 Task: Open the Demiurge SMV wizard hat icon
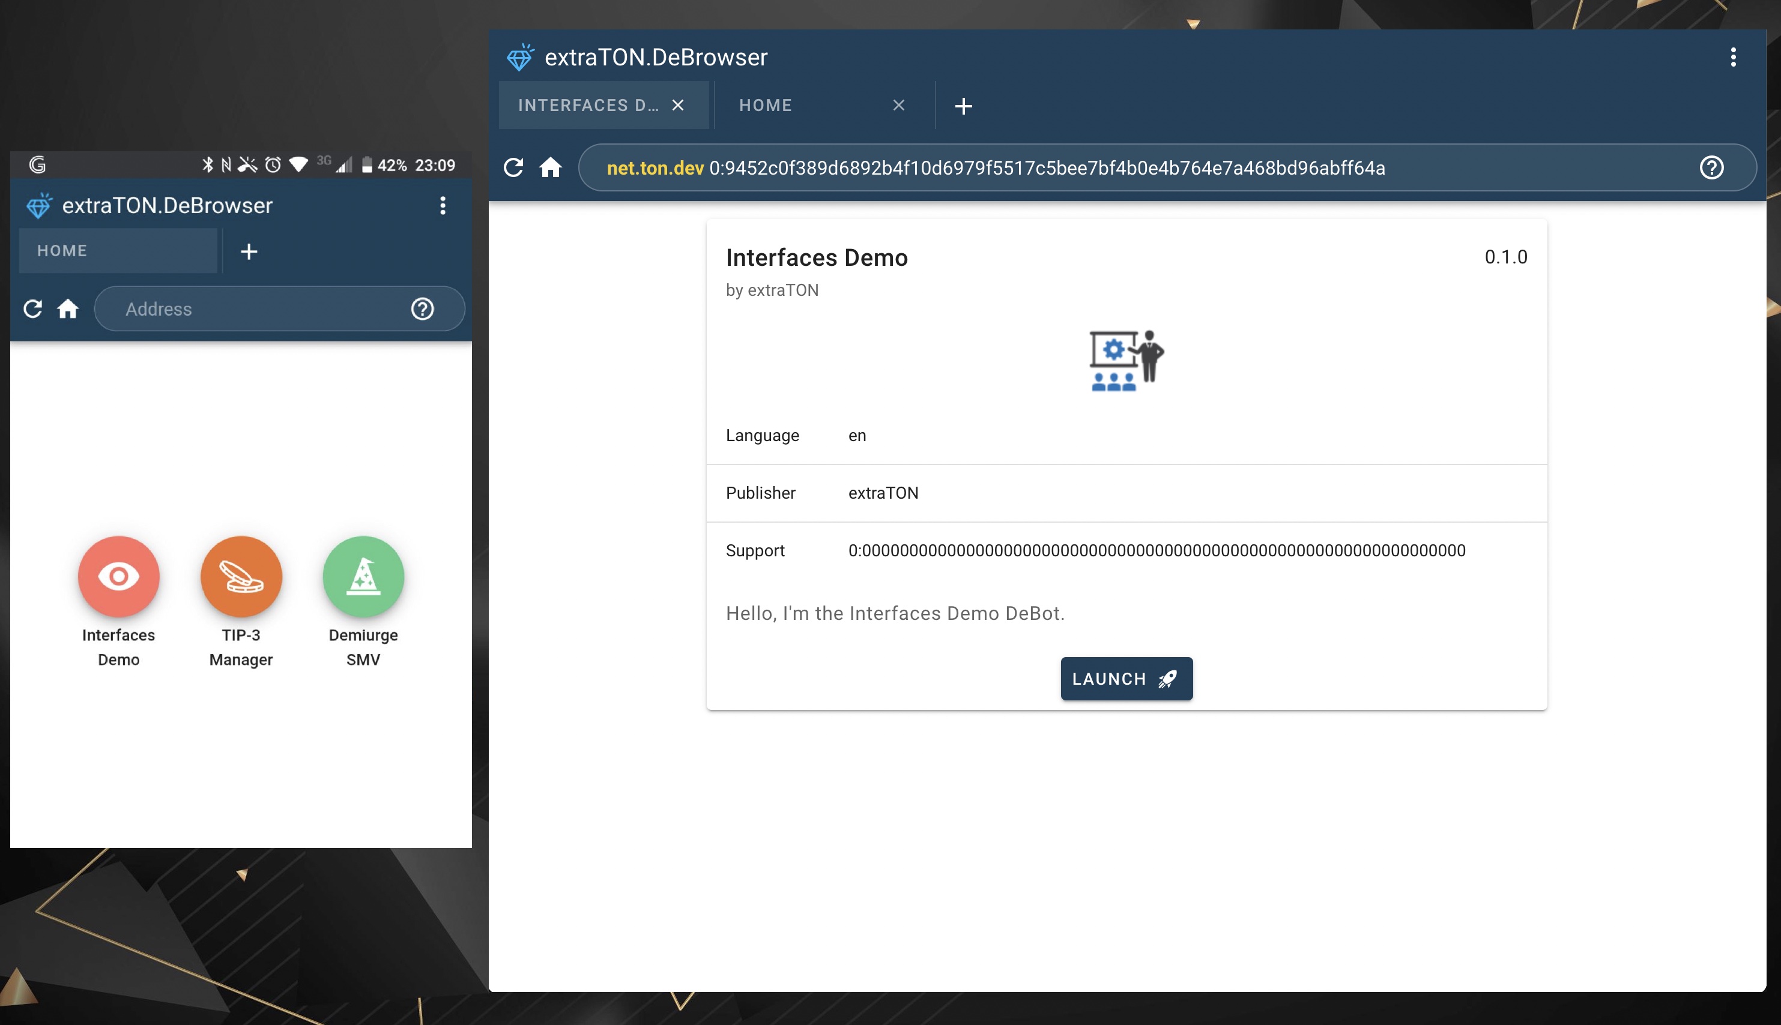click(363, 577)
